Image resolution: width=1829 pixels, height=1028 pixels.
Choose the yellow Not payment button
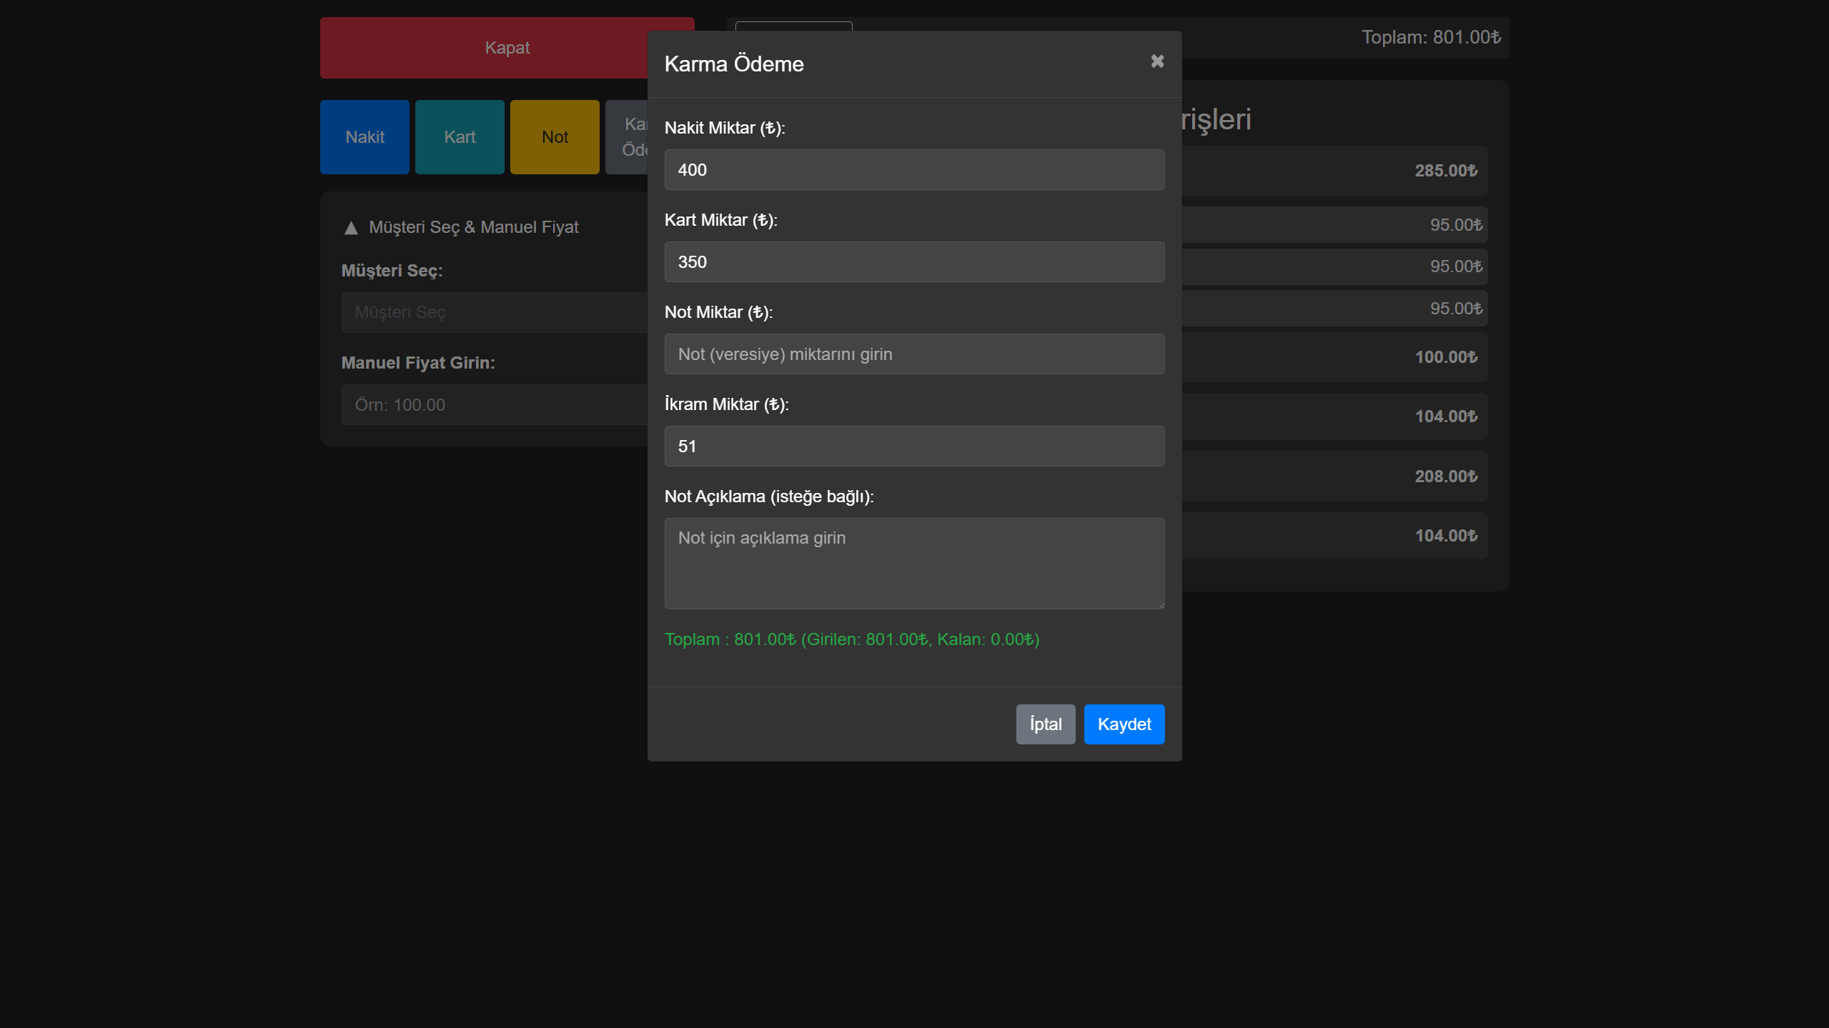[x=555, y=137]
